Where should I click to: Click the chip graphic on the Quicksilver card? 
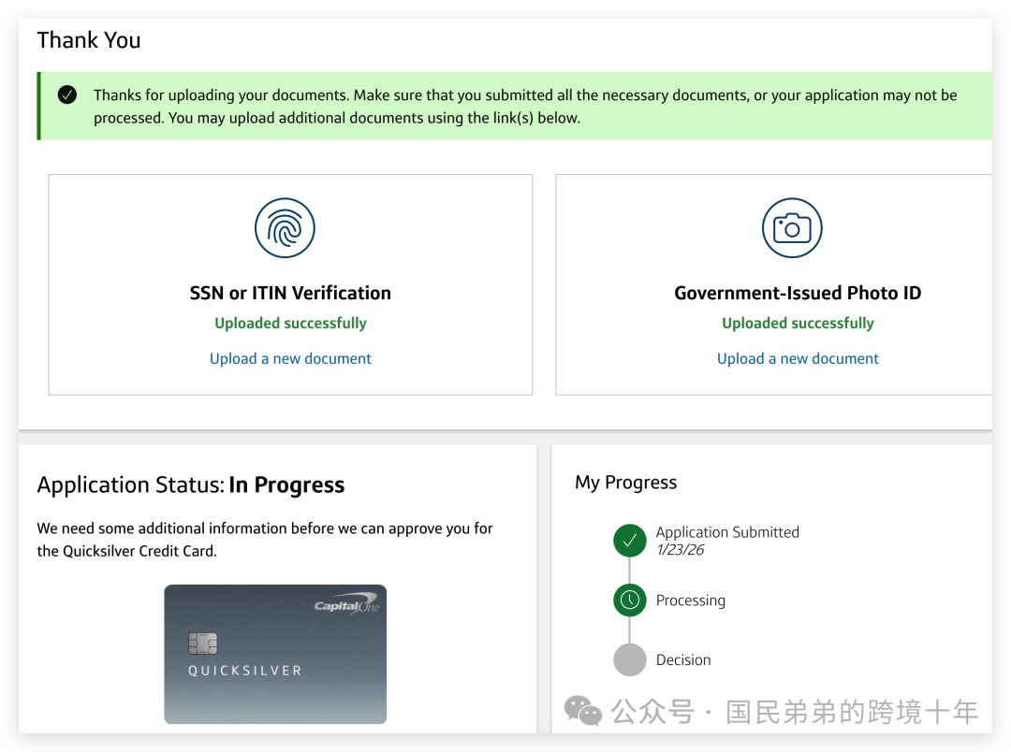(x=202, y=644)
